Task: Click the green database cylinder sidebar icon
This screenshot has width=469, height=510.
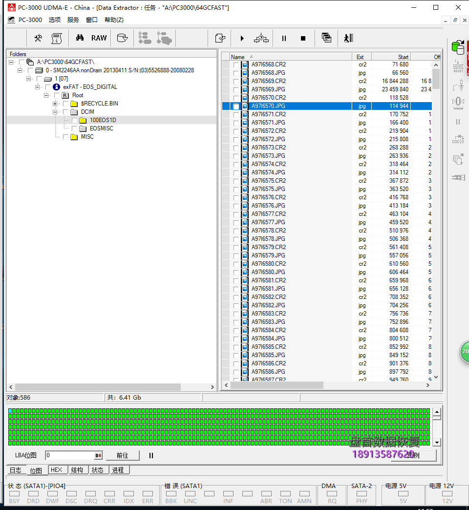Action: [458, 47]
